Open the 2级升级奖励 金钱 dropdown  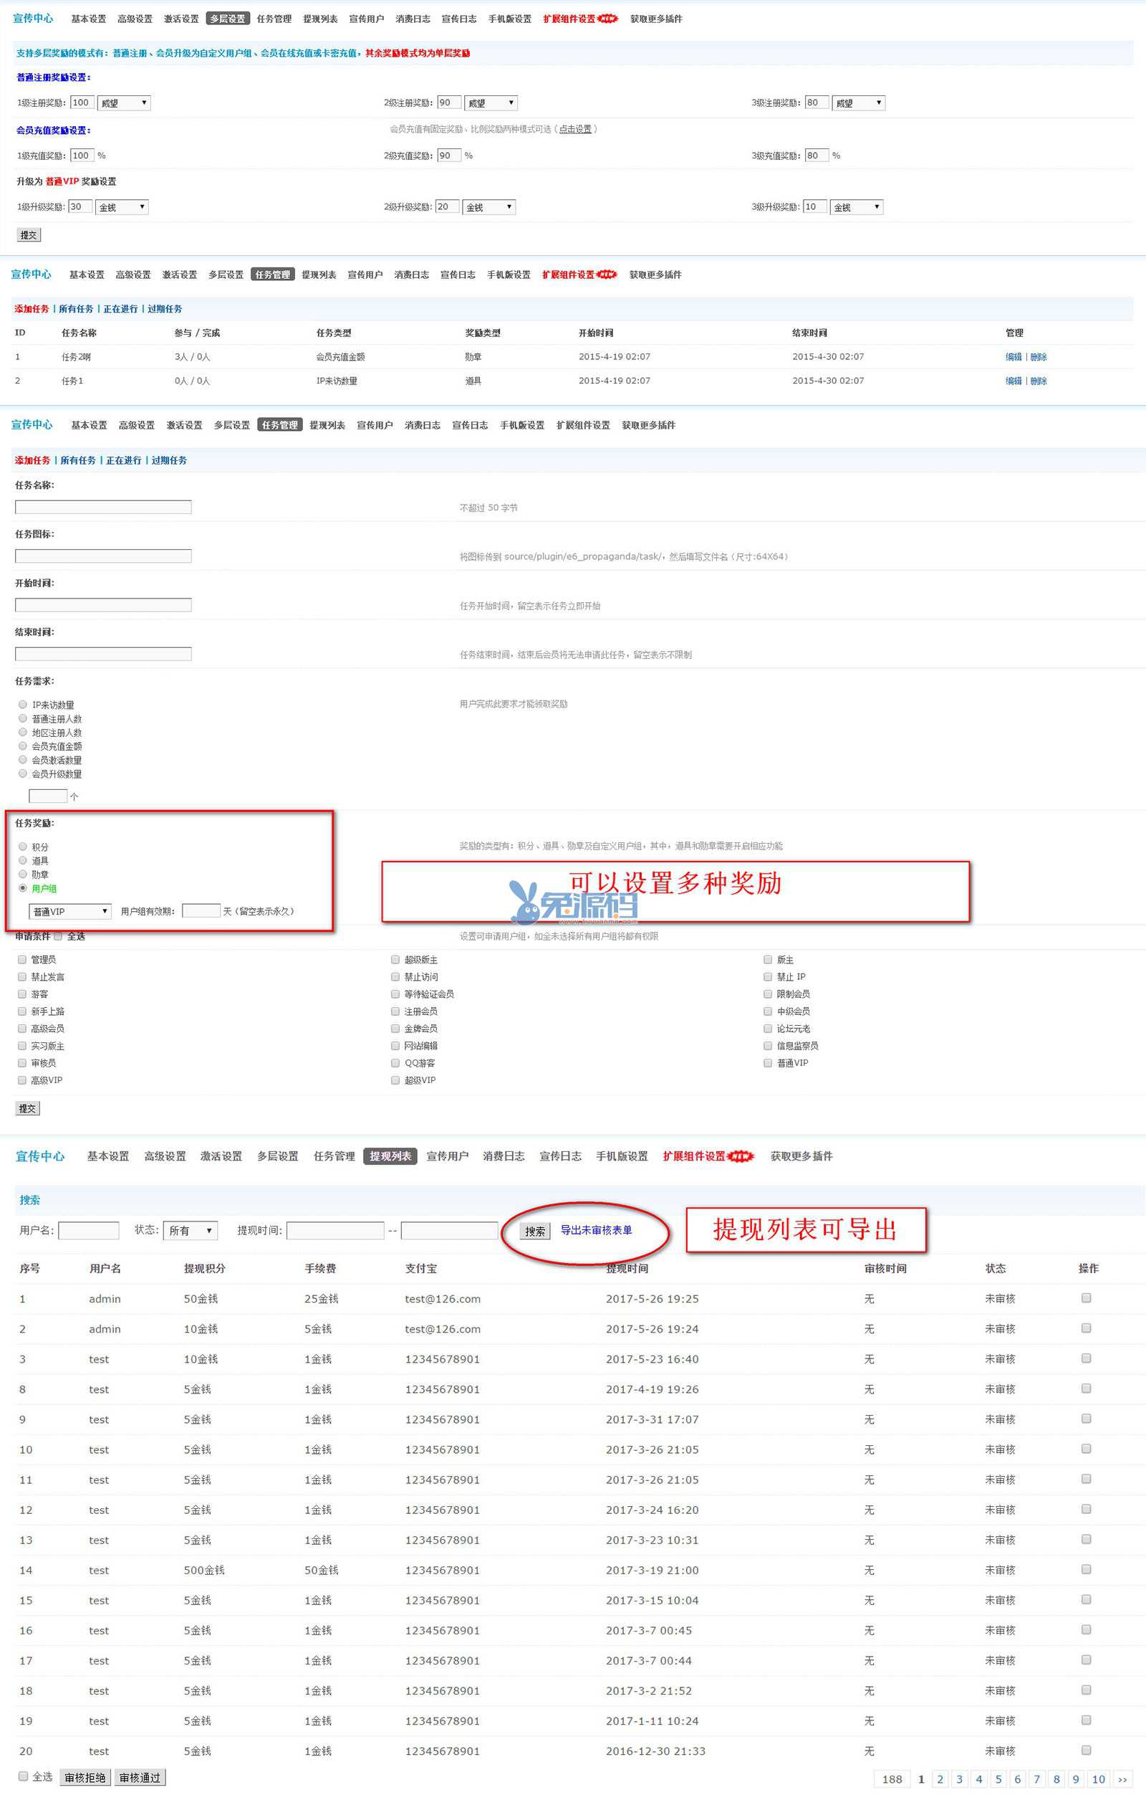pyautogui.click(x=489, y=208)
